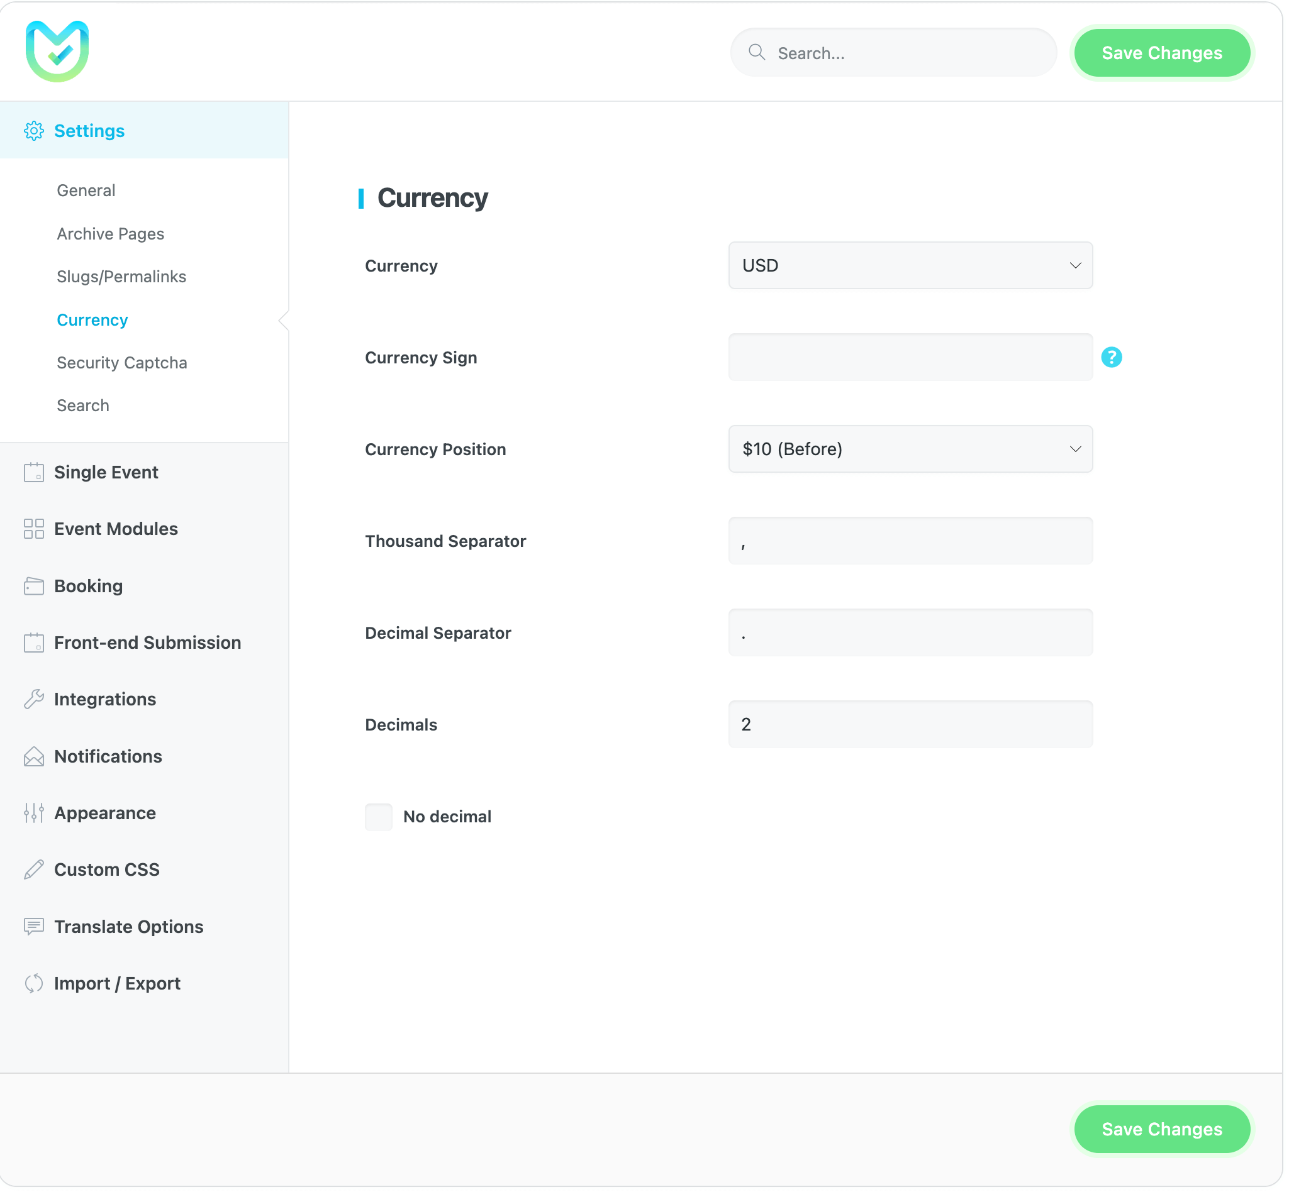Image resolution: width=1289 pixels, height=1192 pixels.
Task: Click the Import / Export arrows icon
Action: pos(33,984)
